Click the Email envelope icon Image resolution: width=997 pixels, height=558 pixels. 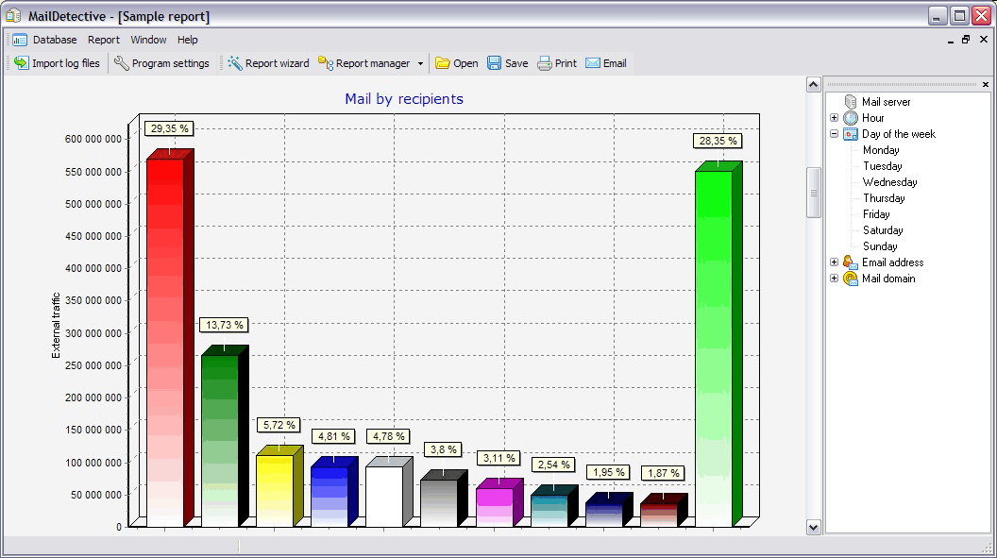click(593, 63)
